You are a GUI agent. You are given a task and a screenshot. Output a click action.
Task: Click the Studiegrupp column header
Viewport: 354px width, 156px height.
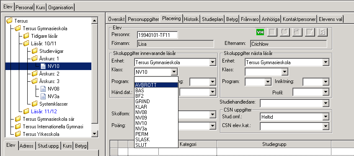274,144
